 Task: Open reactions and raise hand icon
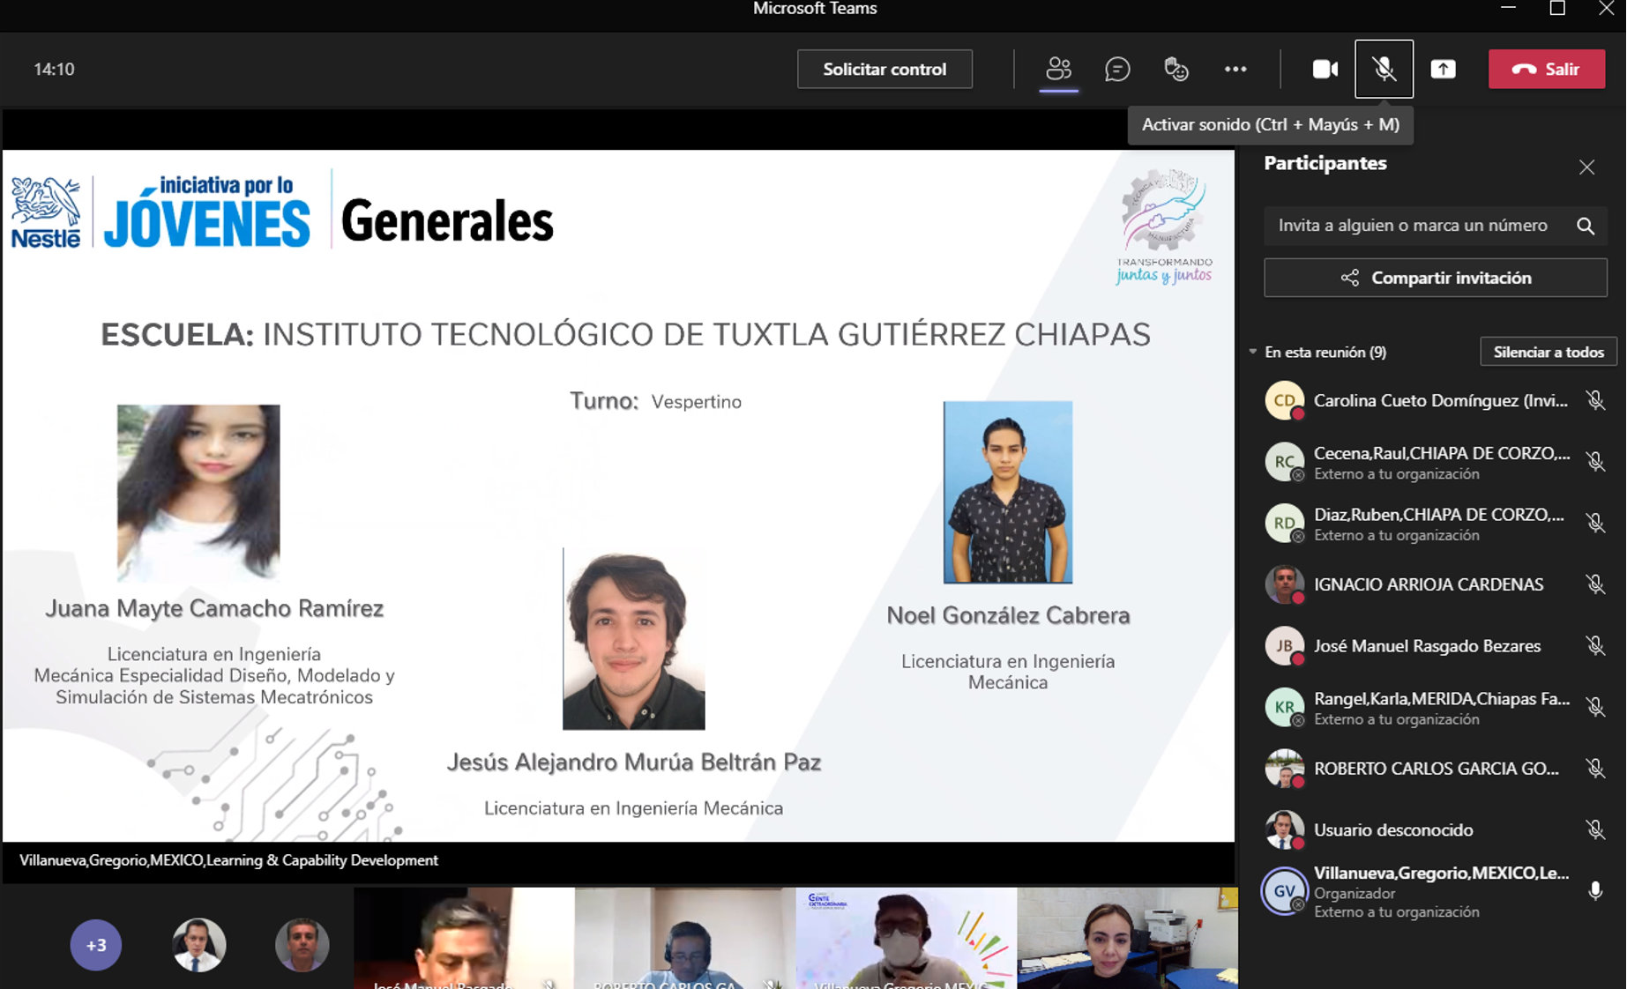pyautogui.click(x=1176, y=69)
